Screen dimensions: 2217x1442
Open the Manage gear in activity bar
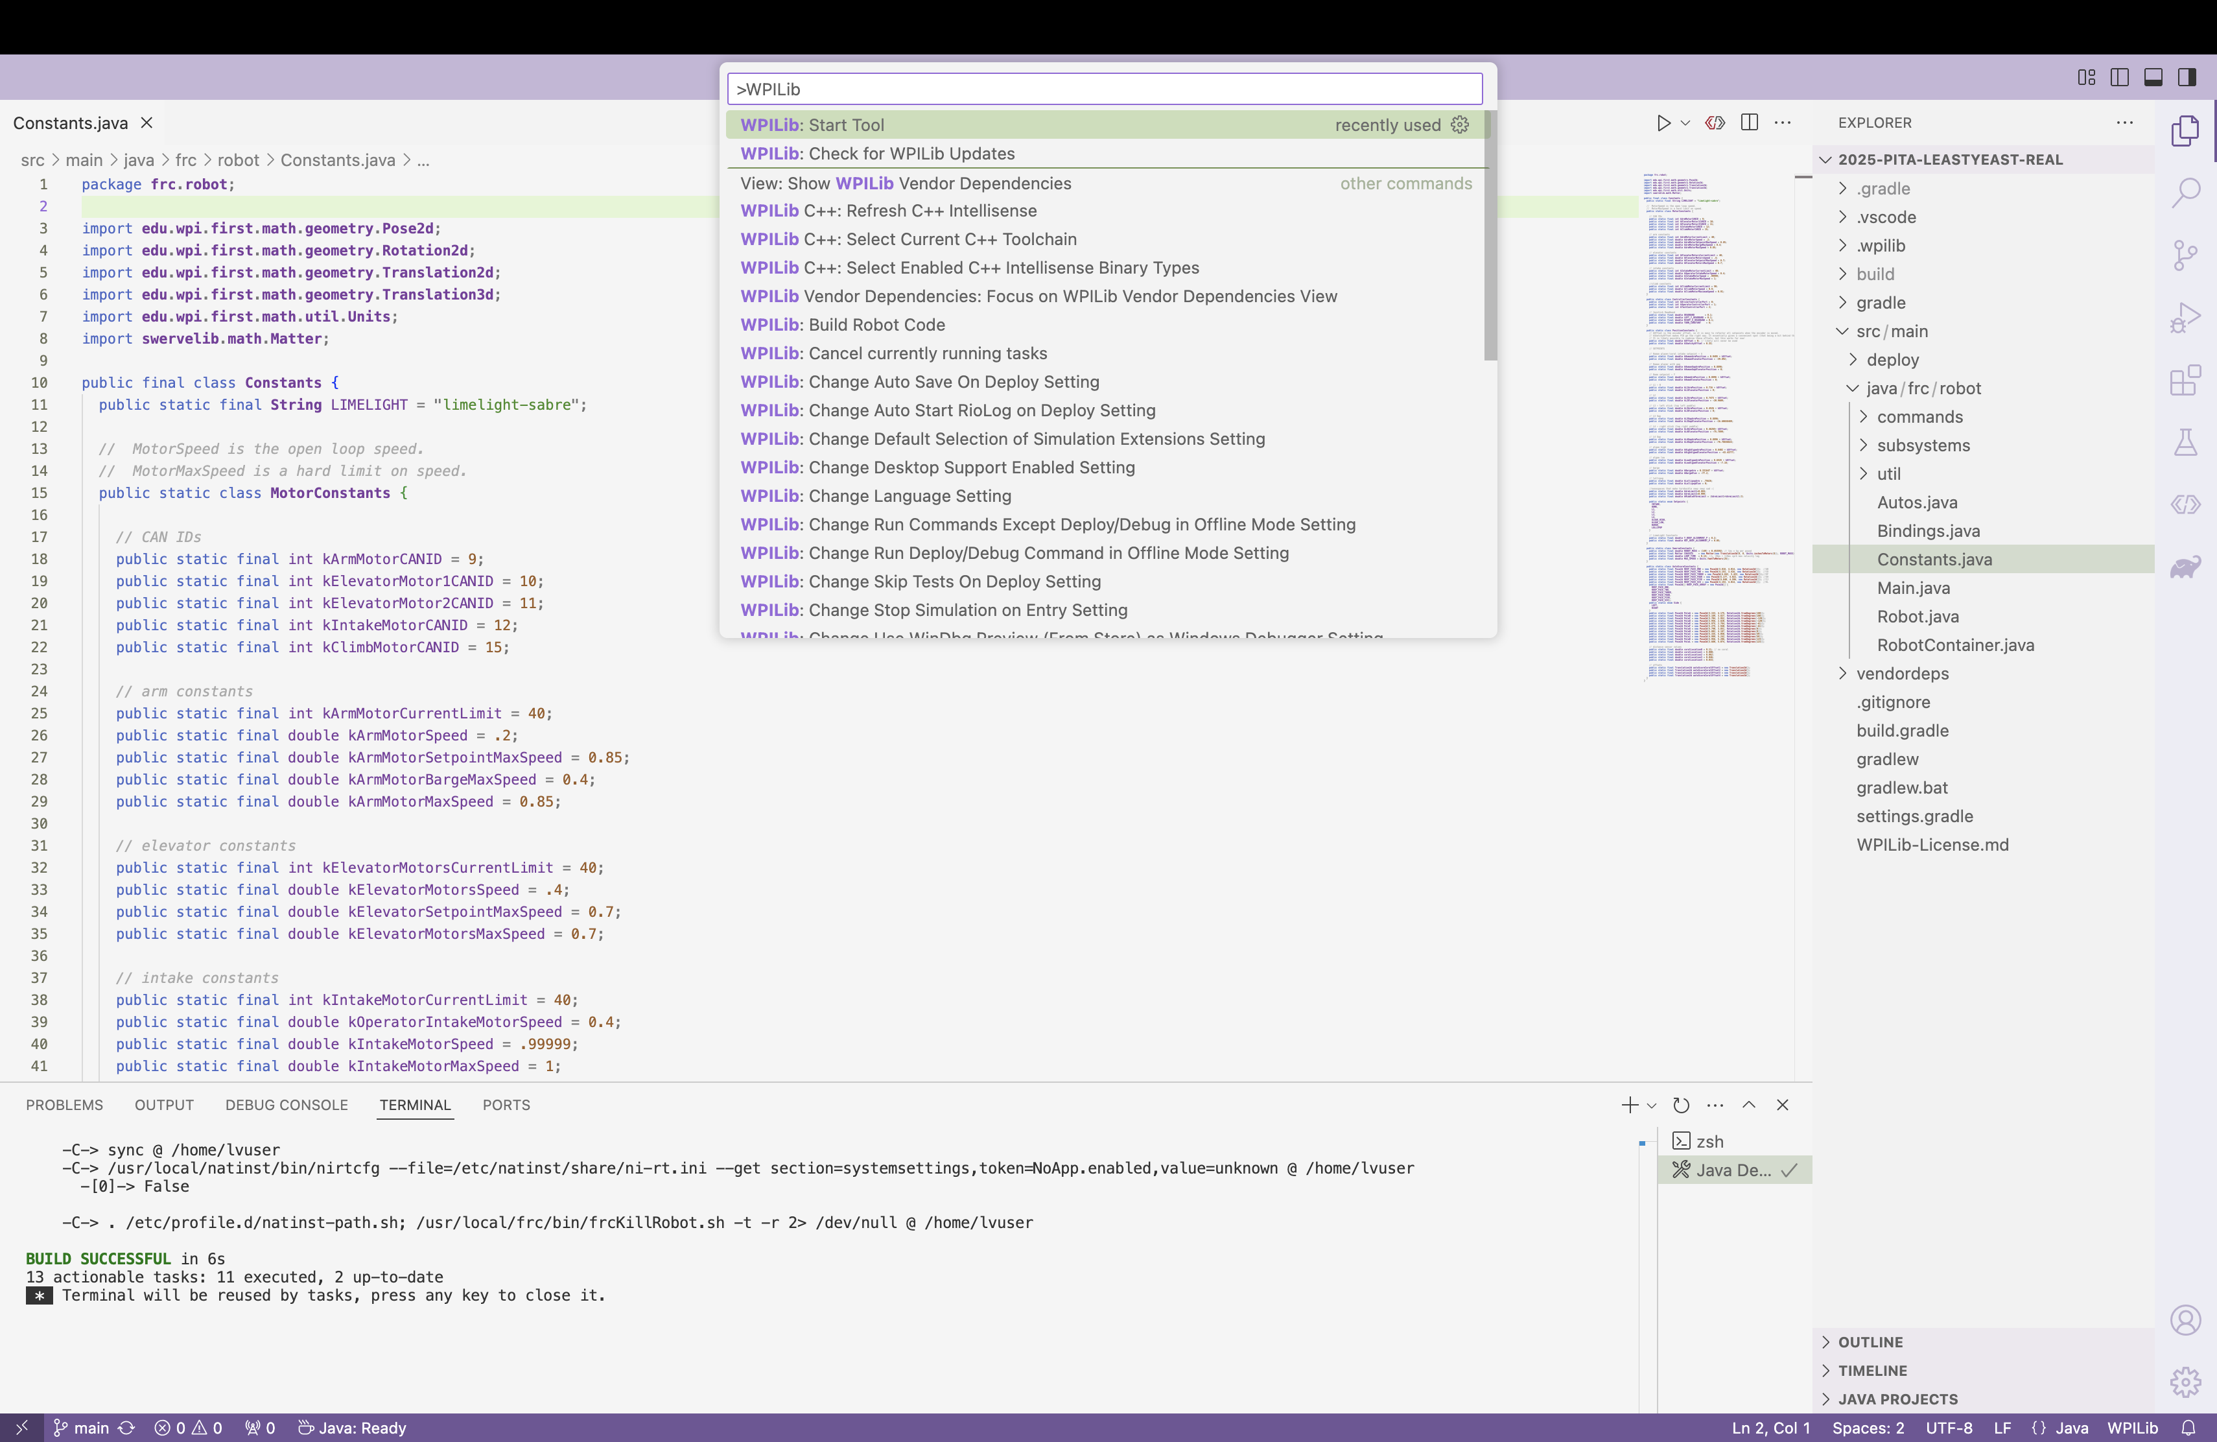coord(2185,1382)
